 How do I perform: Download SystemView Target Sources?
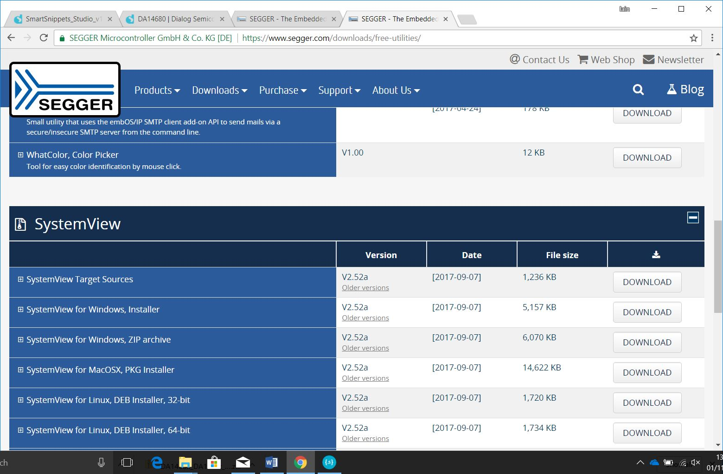647,282
